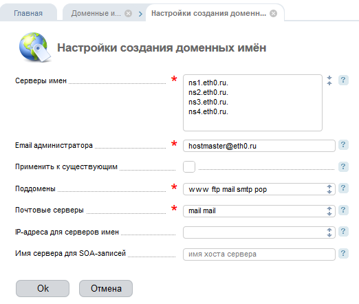Expand the IP-адреса для серверов имен field
This screenshot has width=359, height=304.
coord(329,232)
